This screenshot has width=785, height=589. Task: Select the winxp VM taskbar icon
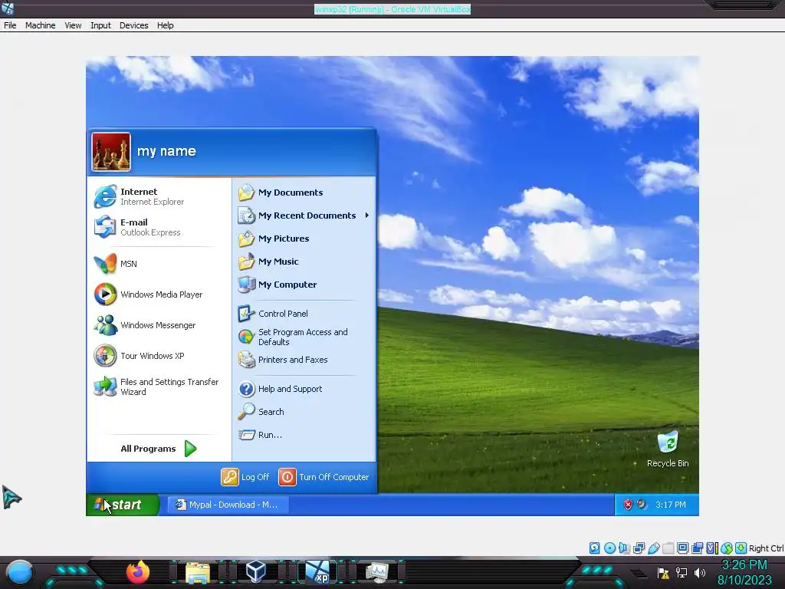pos(317,572)
